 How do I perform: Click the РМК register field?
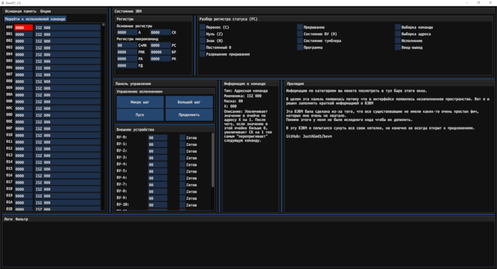tap(127, 52)
